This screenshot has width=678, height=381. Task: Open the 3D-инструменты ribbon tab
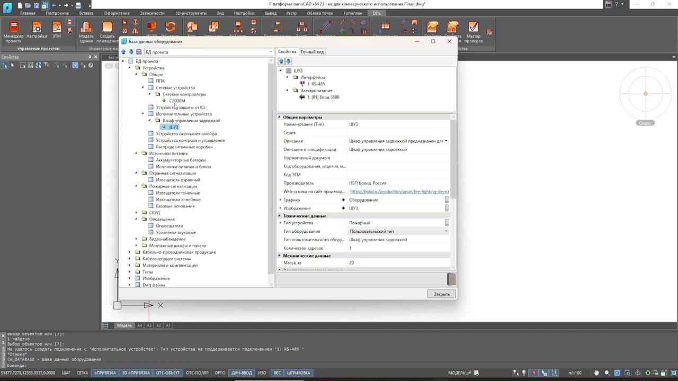coord(192,13)
